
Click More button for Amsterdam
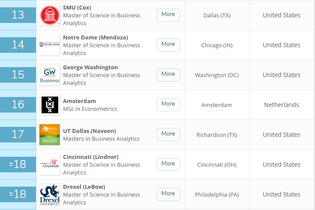168,104
